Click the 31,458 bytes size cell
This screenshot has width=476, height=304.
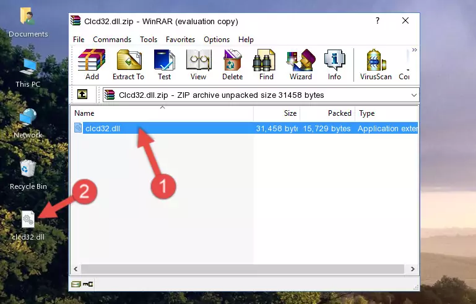pos(277,128)
